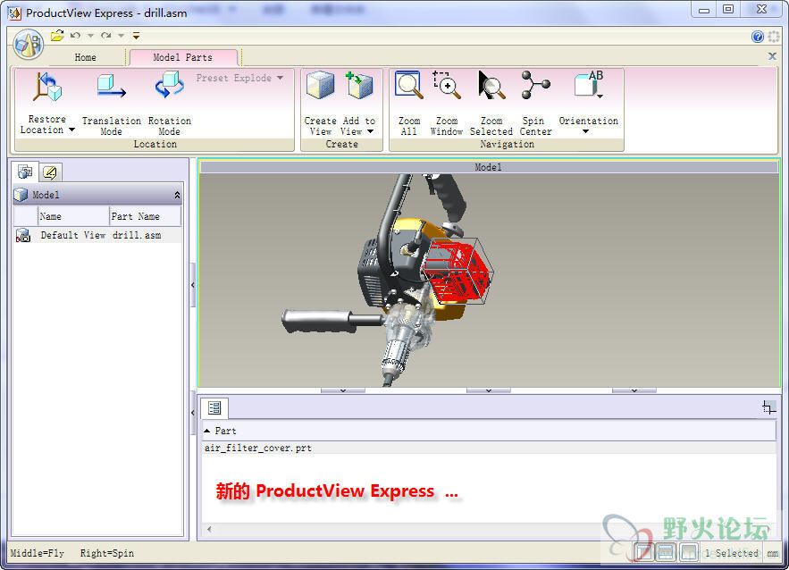Viewport: 789px width, 570px height.
Task: Click the Model view title bar
Action: click(x=489, y=167)
